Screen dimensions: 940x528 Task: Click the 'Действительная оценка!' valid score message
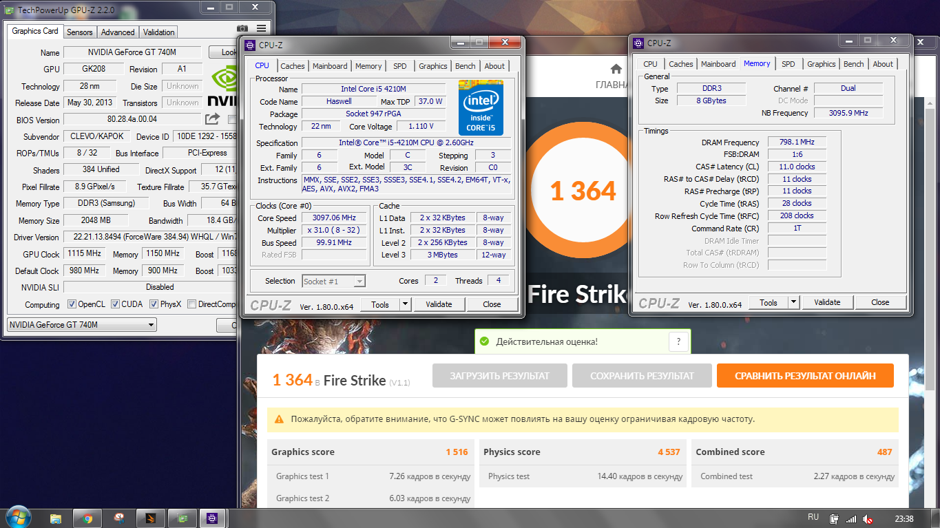click(x=547, y=341)
